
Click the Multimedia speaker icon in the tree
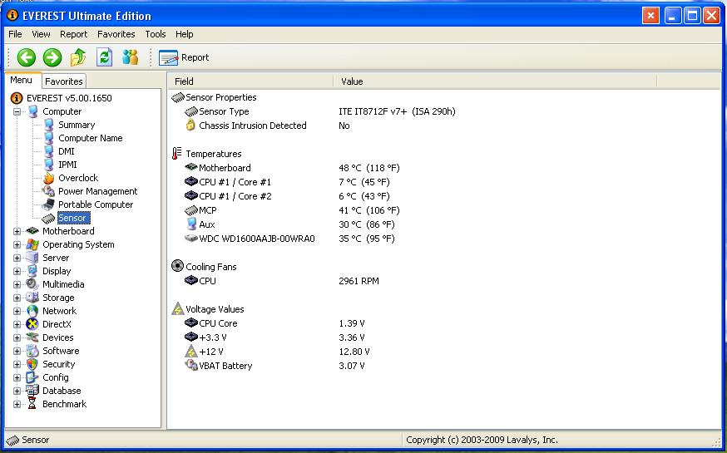32,284
